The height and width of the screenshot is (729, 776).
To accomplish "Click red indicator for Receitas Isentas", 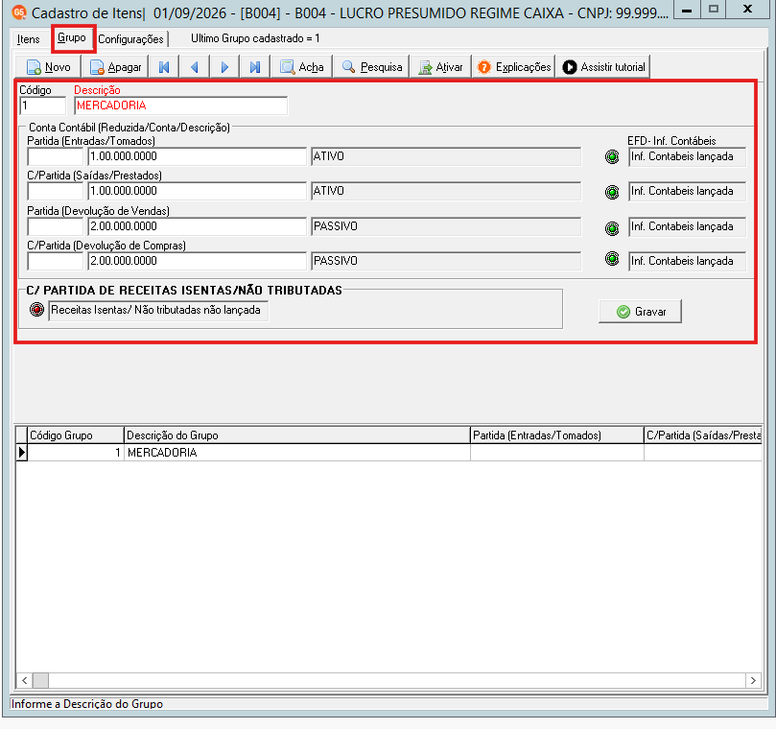I will [36, 309].
